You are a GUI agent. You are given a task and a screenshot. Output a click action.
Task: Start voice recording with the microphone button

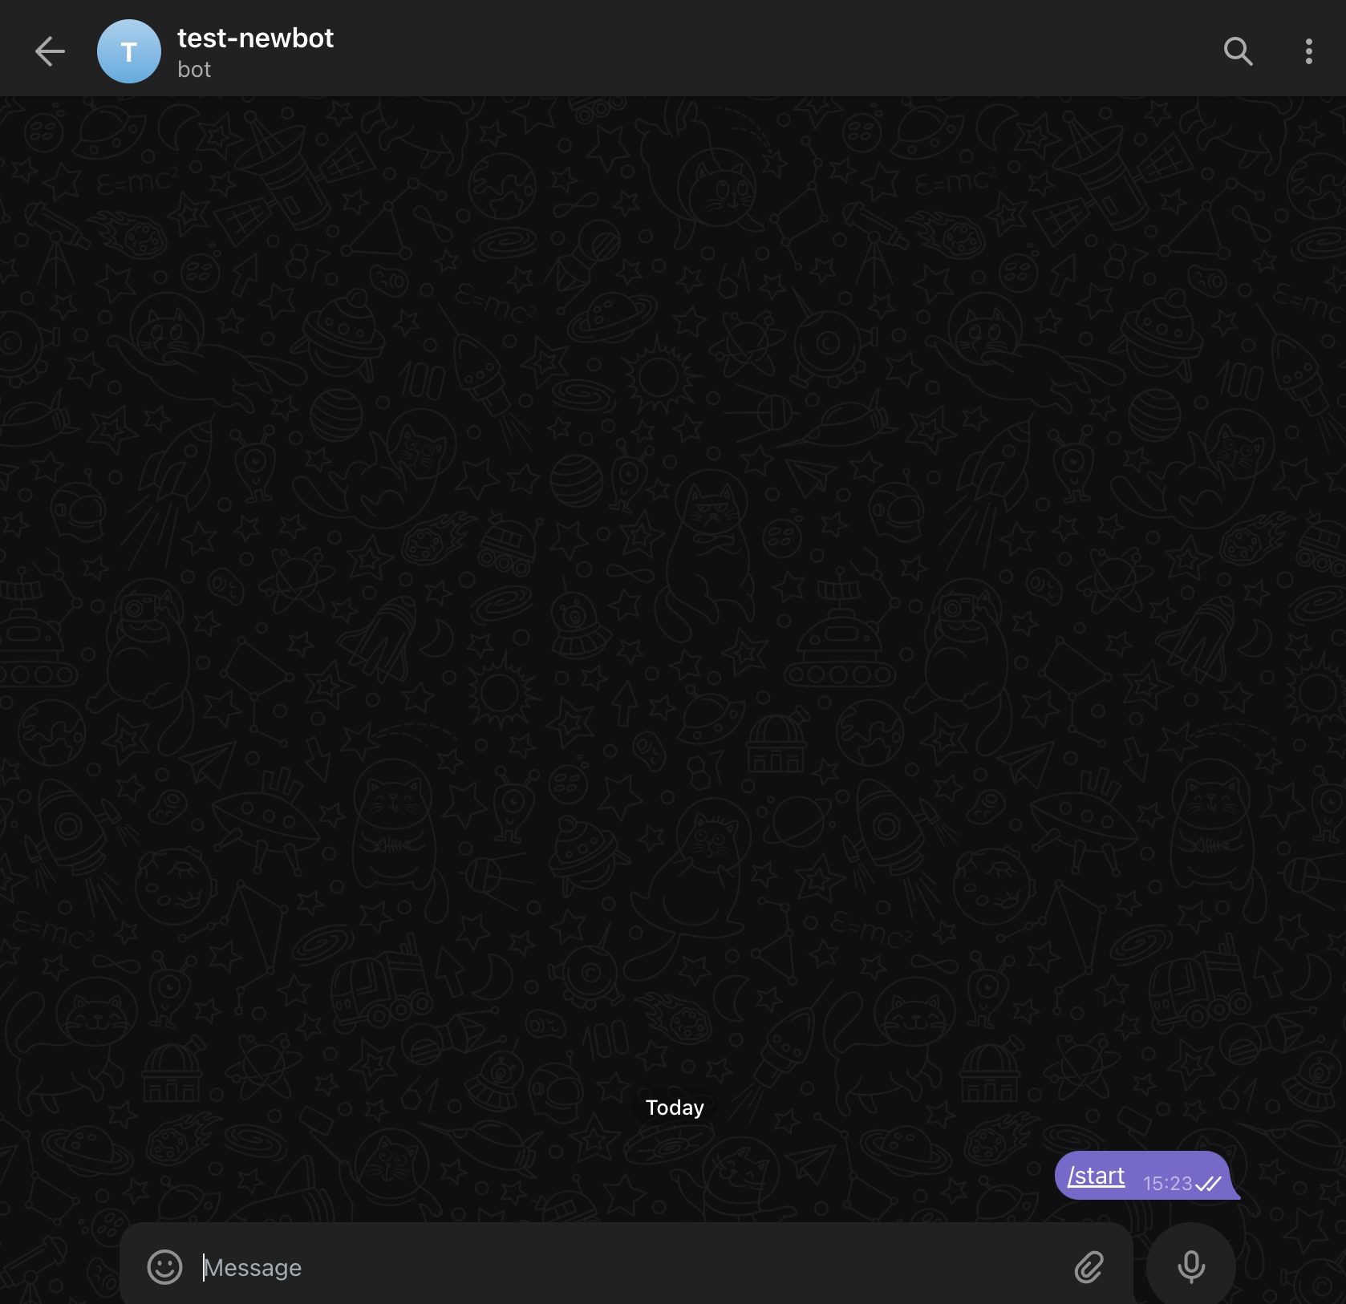click(x=1190, y=1267)
